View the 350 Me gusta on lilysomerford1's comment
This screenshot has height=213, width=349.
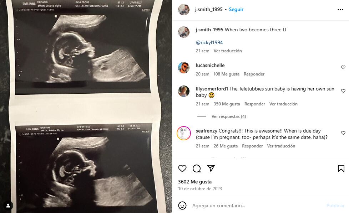(227, 104)
